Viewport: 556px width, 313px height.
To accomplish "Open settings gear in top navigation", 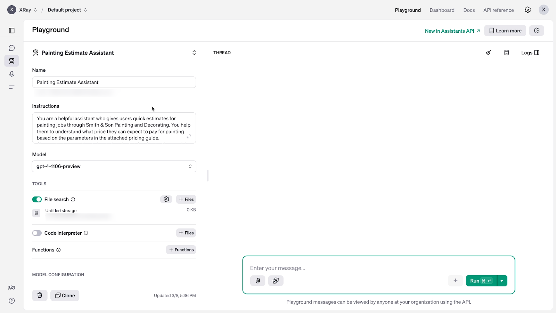I will point(528,10).
